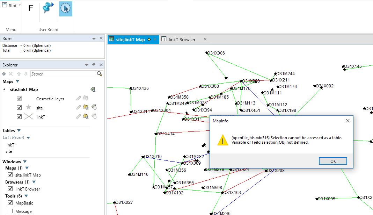Viewport: 373px width, 215px height.
Task: Click map site label O31X436
Action: 140,88
